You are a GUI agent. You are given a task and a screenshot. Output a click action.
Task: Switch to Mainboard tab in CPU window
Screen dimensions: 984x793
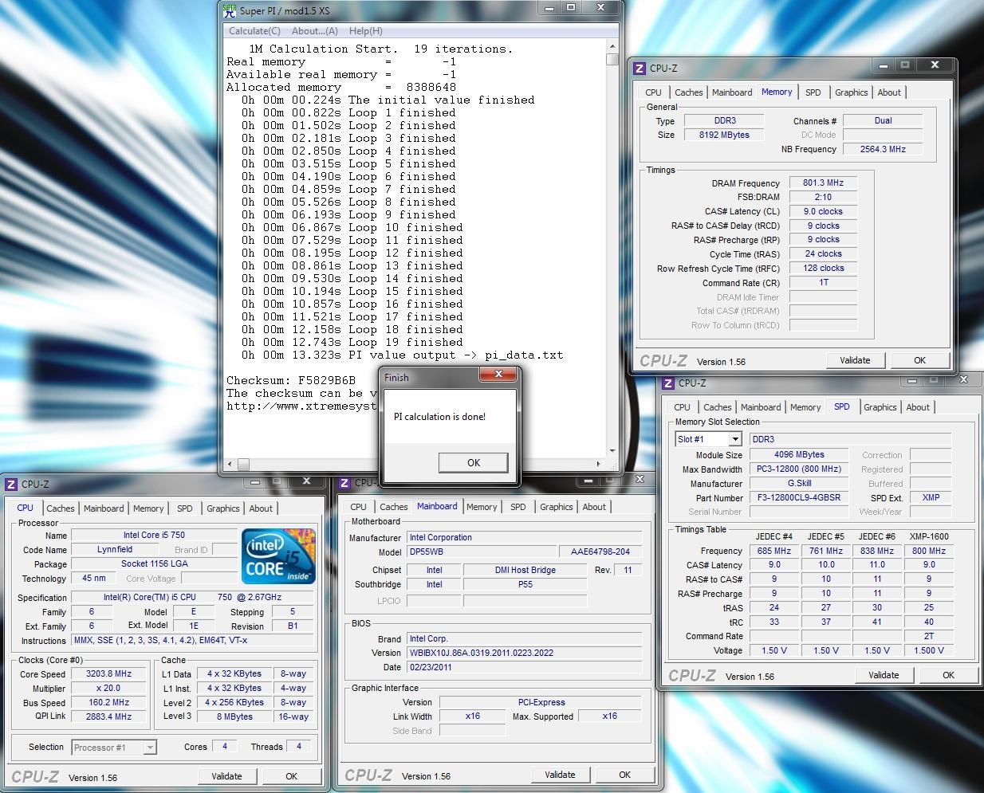click(x=104, y=508)
